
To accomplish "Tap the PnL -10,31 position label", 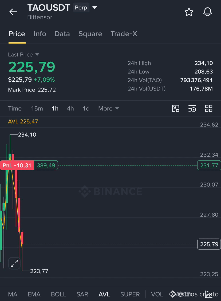I will coord(17,165).
